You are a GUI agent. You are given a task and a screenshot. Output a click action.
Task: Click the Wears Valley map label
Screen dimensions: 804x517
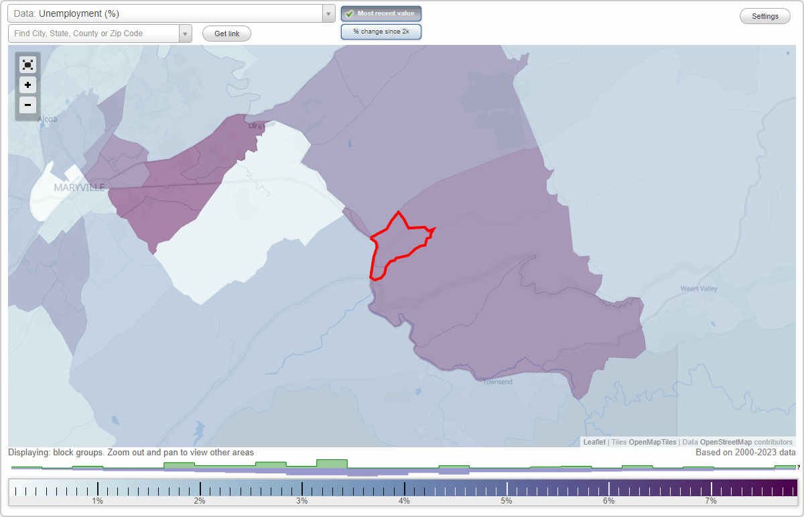(699, 288)
